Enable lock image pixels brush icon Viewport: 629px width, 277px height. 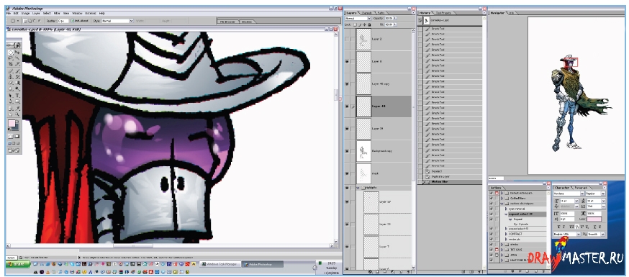[361, 24]
